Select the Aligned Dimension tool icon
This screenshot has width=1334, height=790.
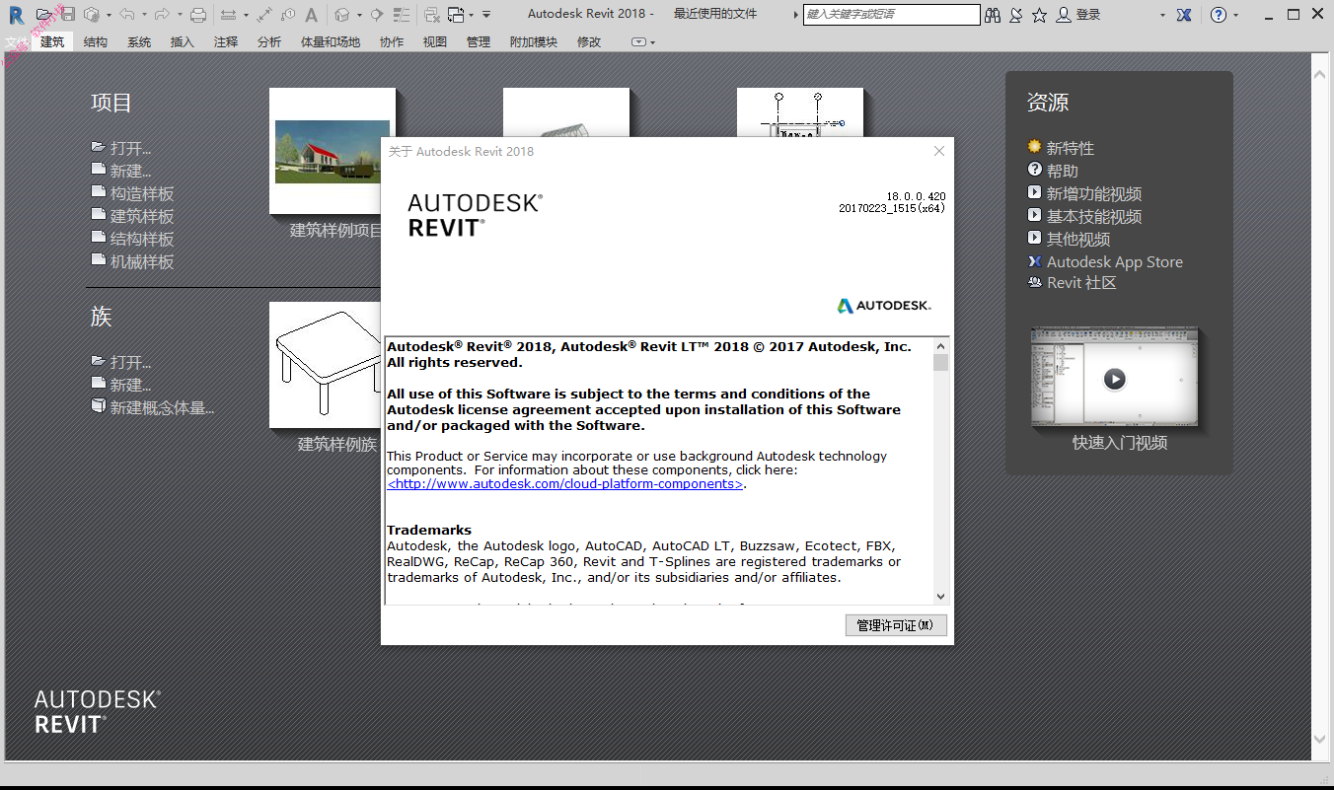click(x=264, y=15)
